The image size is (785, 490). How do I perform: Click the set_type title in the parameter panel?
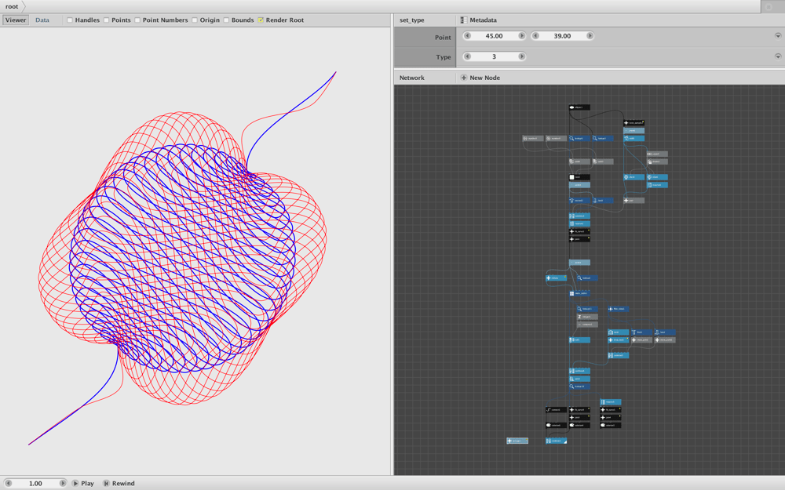pyautogui.click(x=412, y=20)
